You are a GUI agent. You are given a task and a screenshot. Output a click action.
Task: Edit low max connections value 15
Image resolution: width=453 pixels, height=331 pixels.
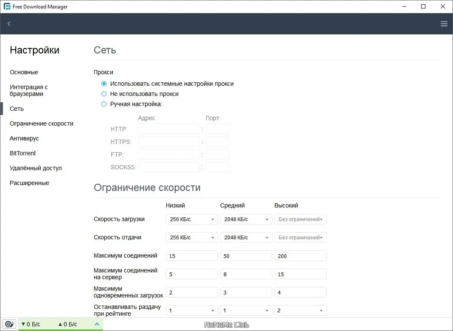click(x=192, y=256)
